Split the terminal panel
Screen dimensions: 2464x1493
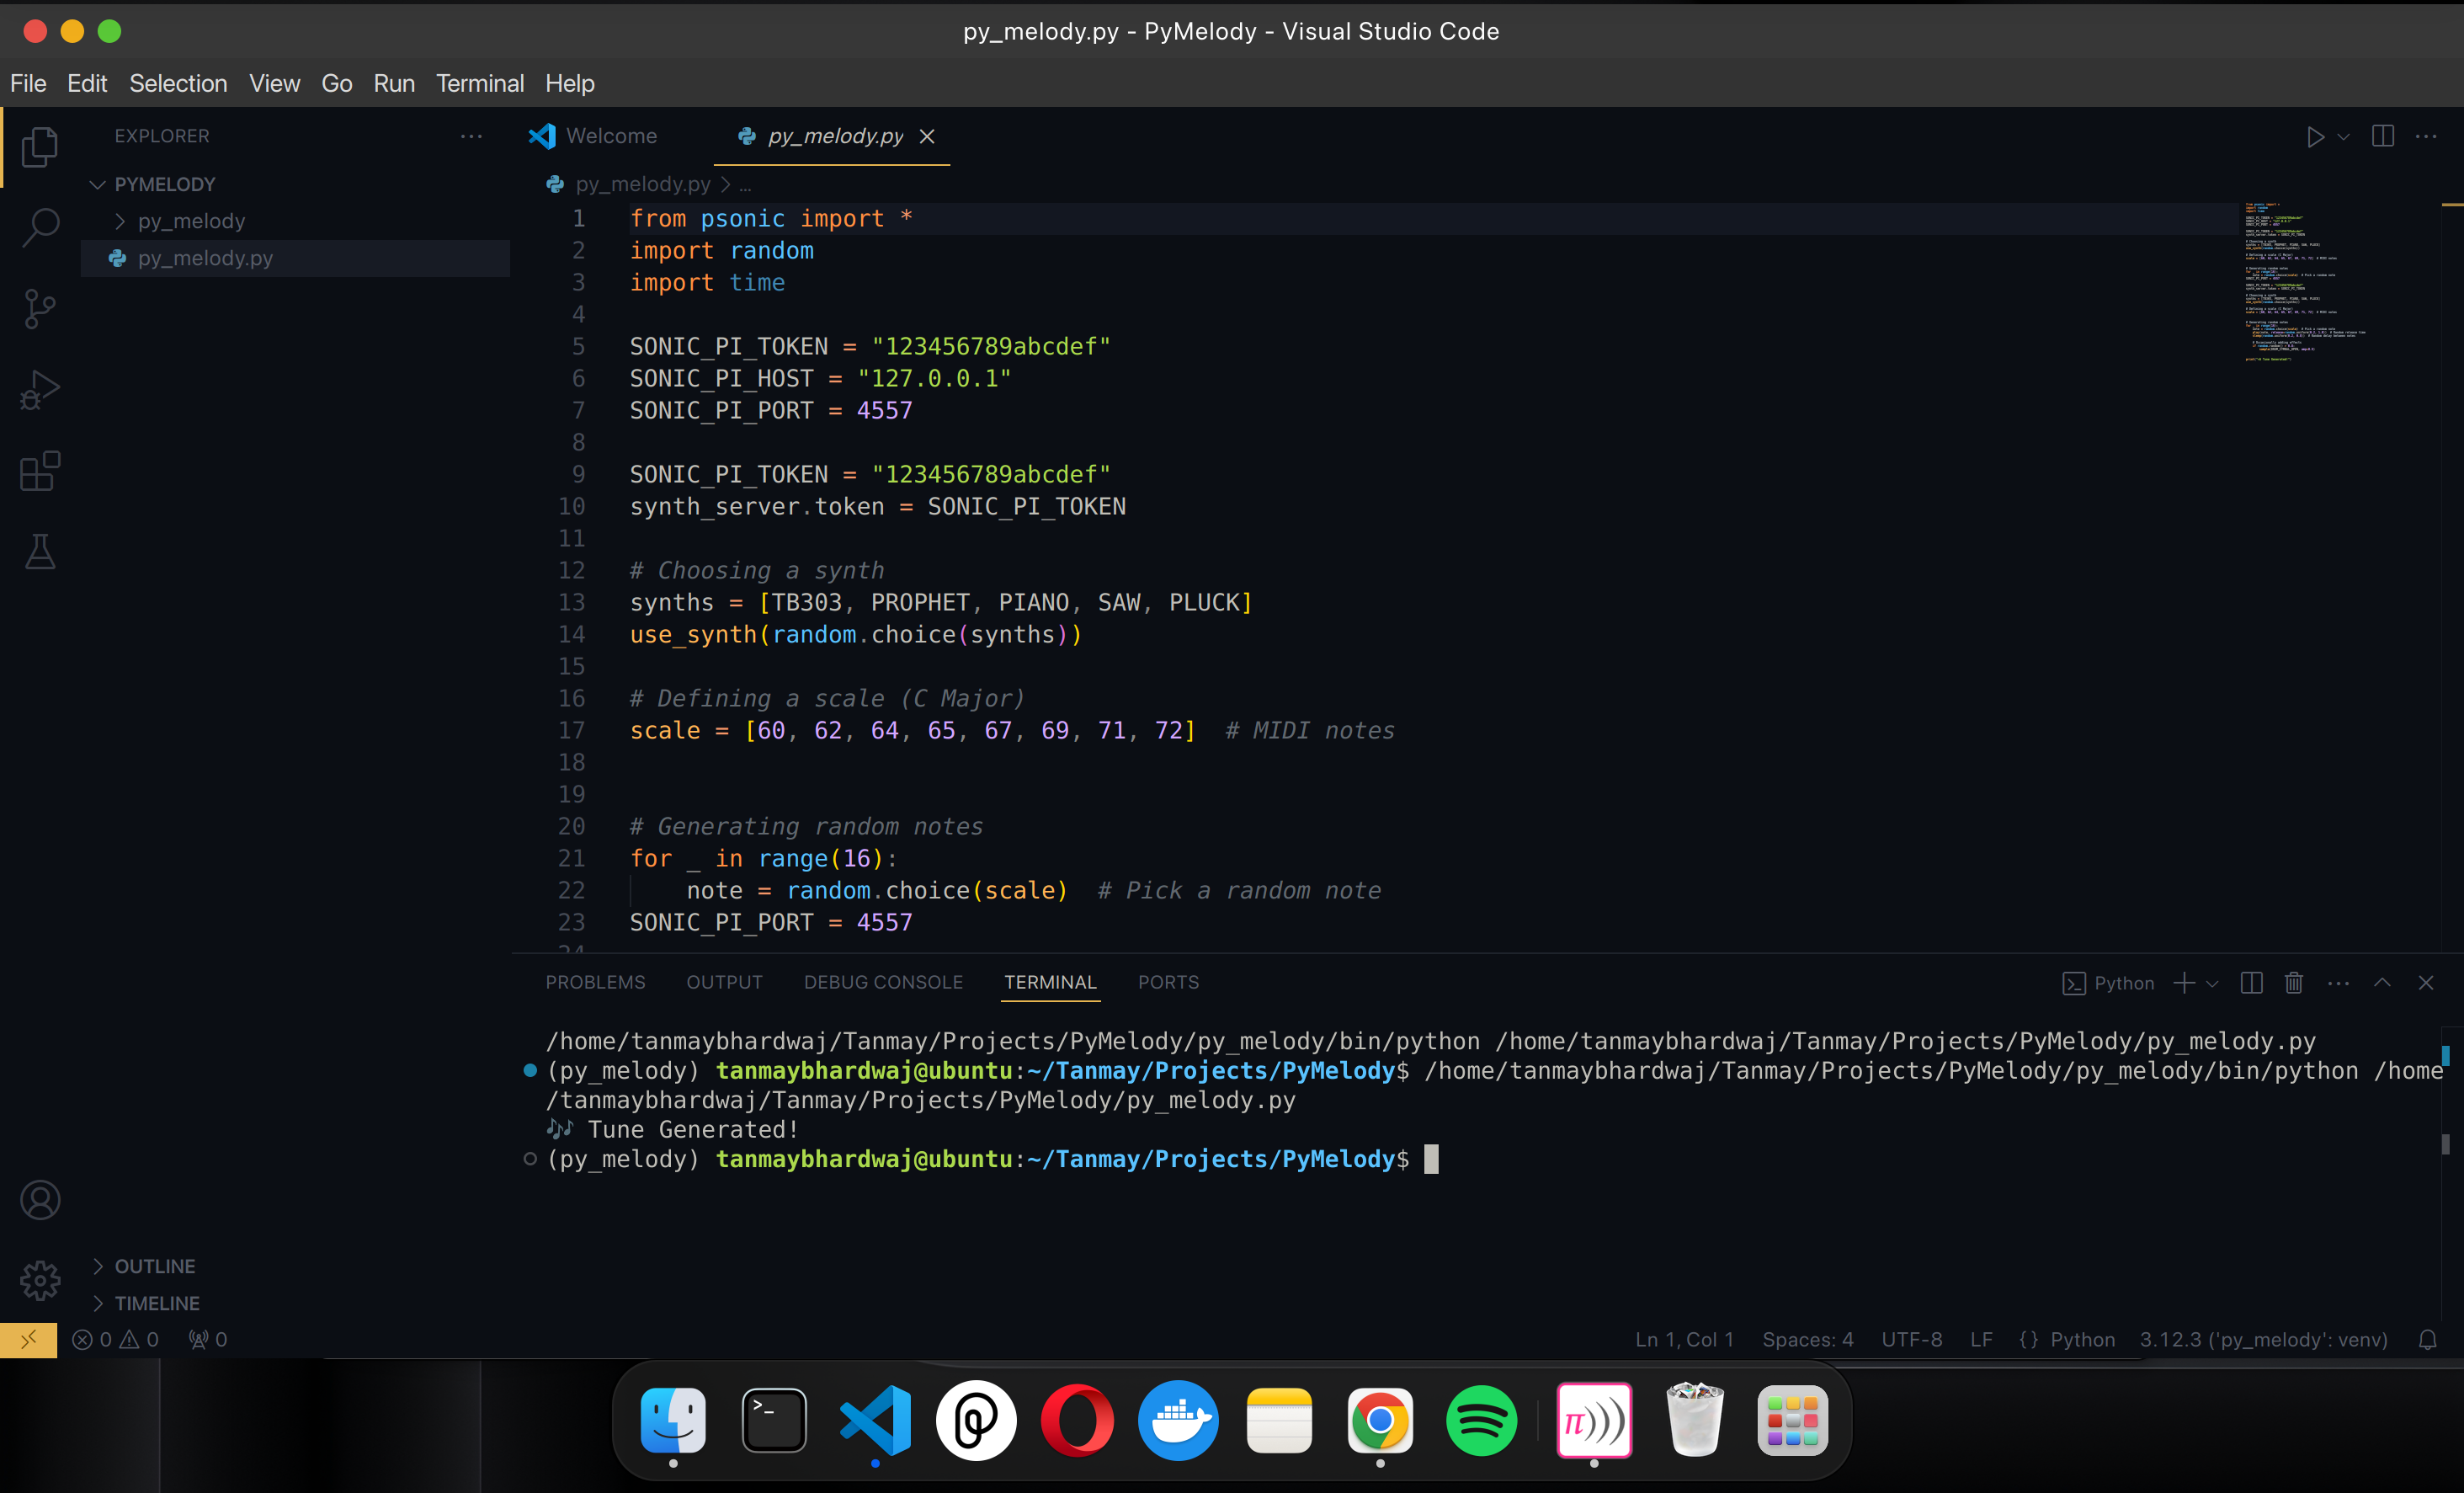(2252, 983)
